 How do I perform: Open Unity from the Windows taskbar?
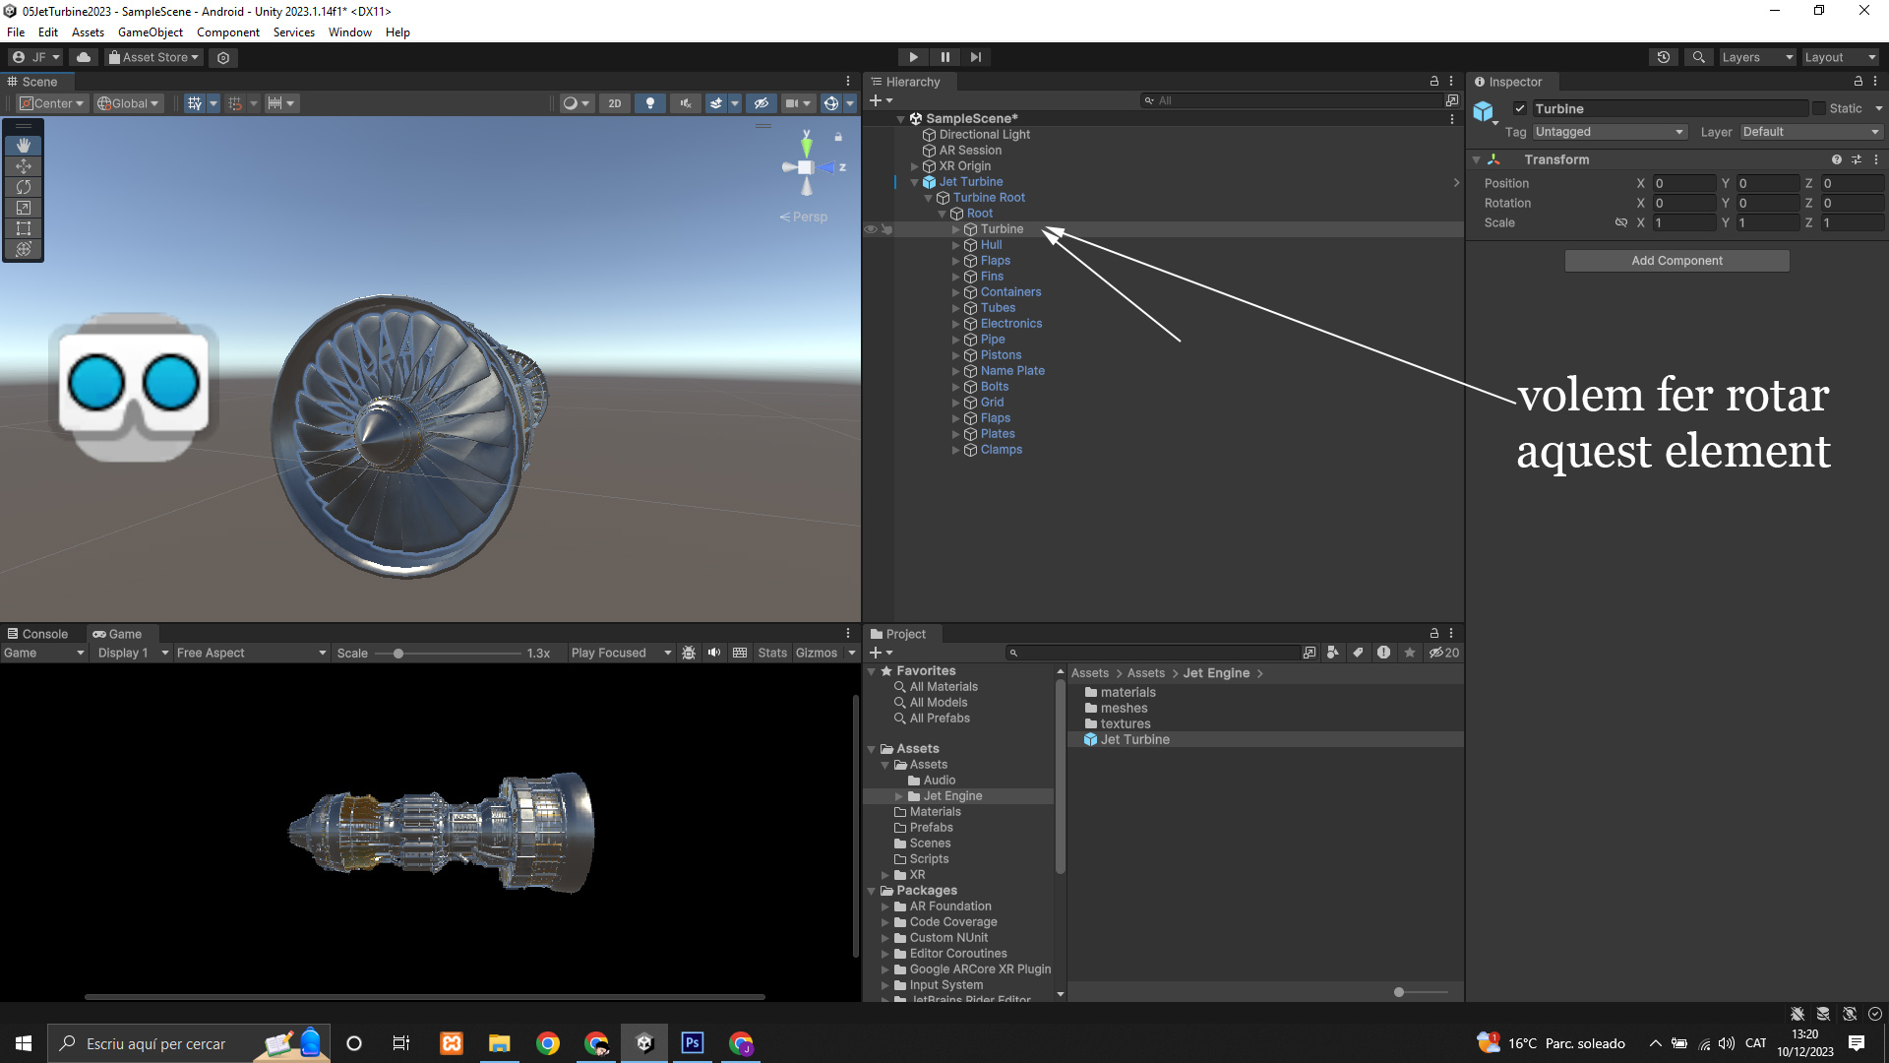pos(644,1043)
